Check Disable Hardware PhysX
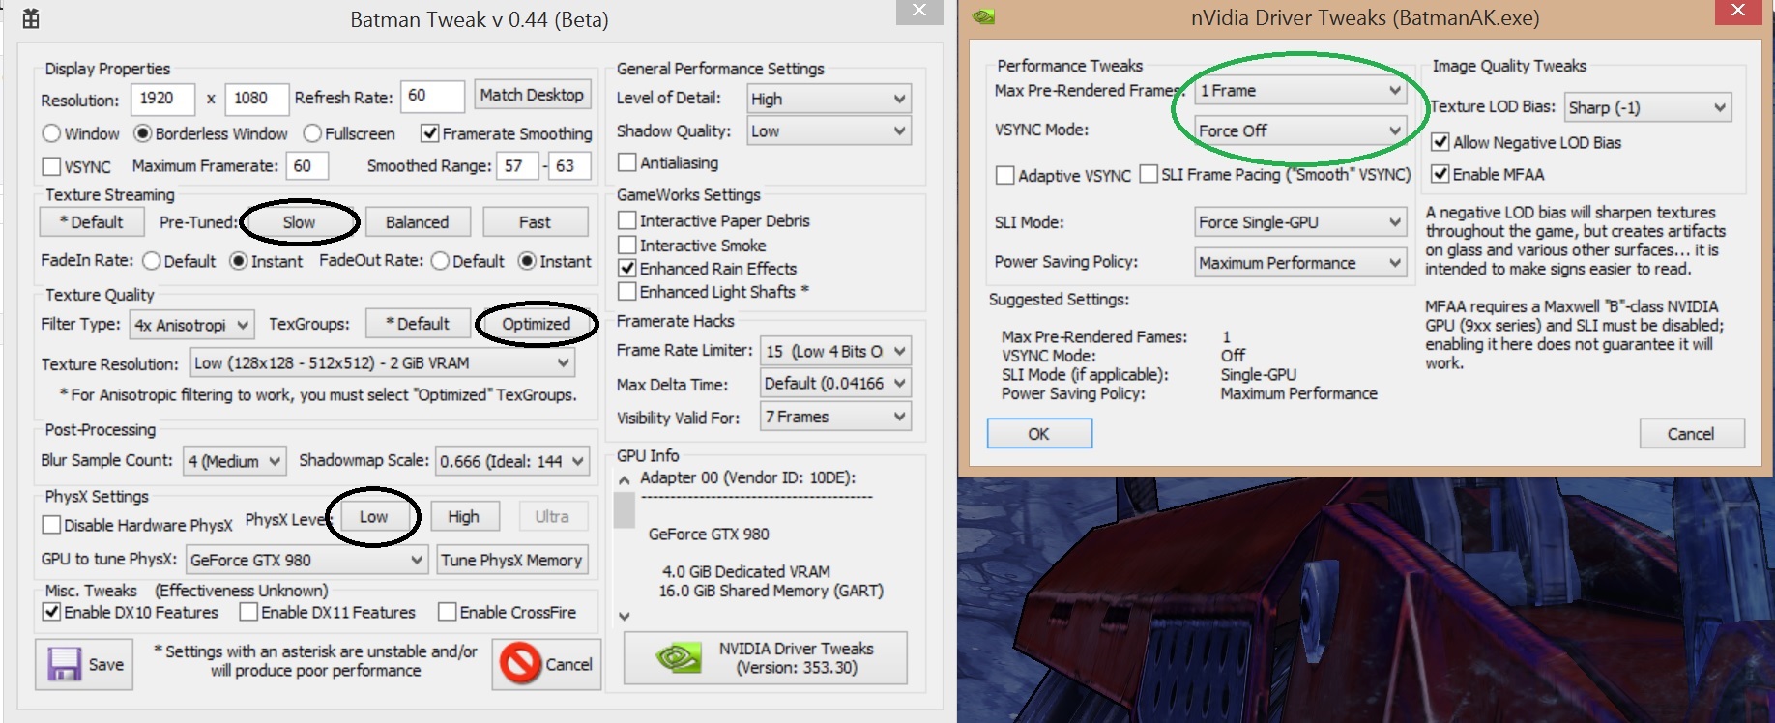1775x723 pixels. (51, 525)
